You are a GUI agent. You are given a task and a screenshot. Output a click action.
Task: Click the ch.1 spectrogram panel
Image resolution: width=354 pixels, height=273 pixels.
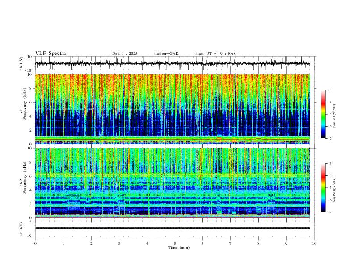173,109
